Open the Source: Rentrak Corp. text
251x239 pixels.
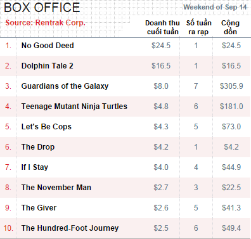coord(46,23)
